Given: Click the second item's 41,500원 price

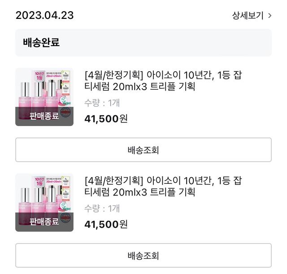Looking at the screenshot, I should point(106,224).
